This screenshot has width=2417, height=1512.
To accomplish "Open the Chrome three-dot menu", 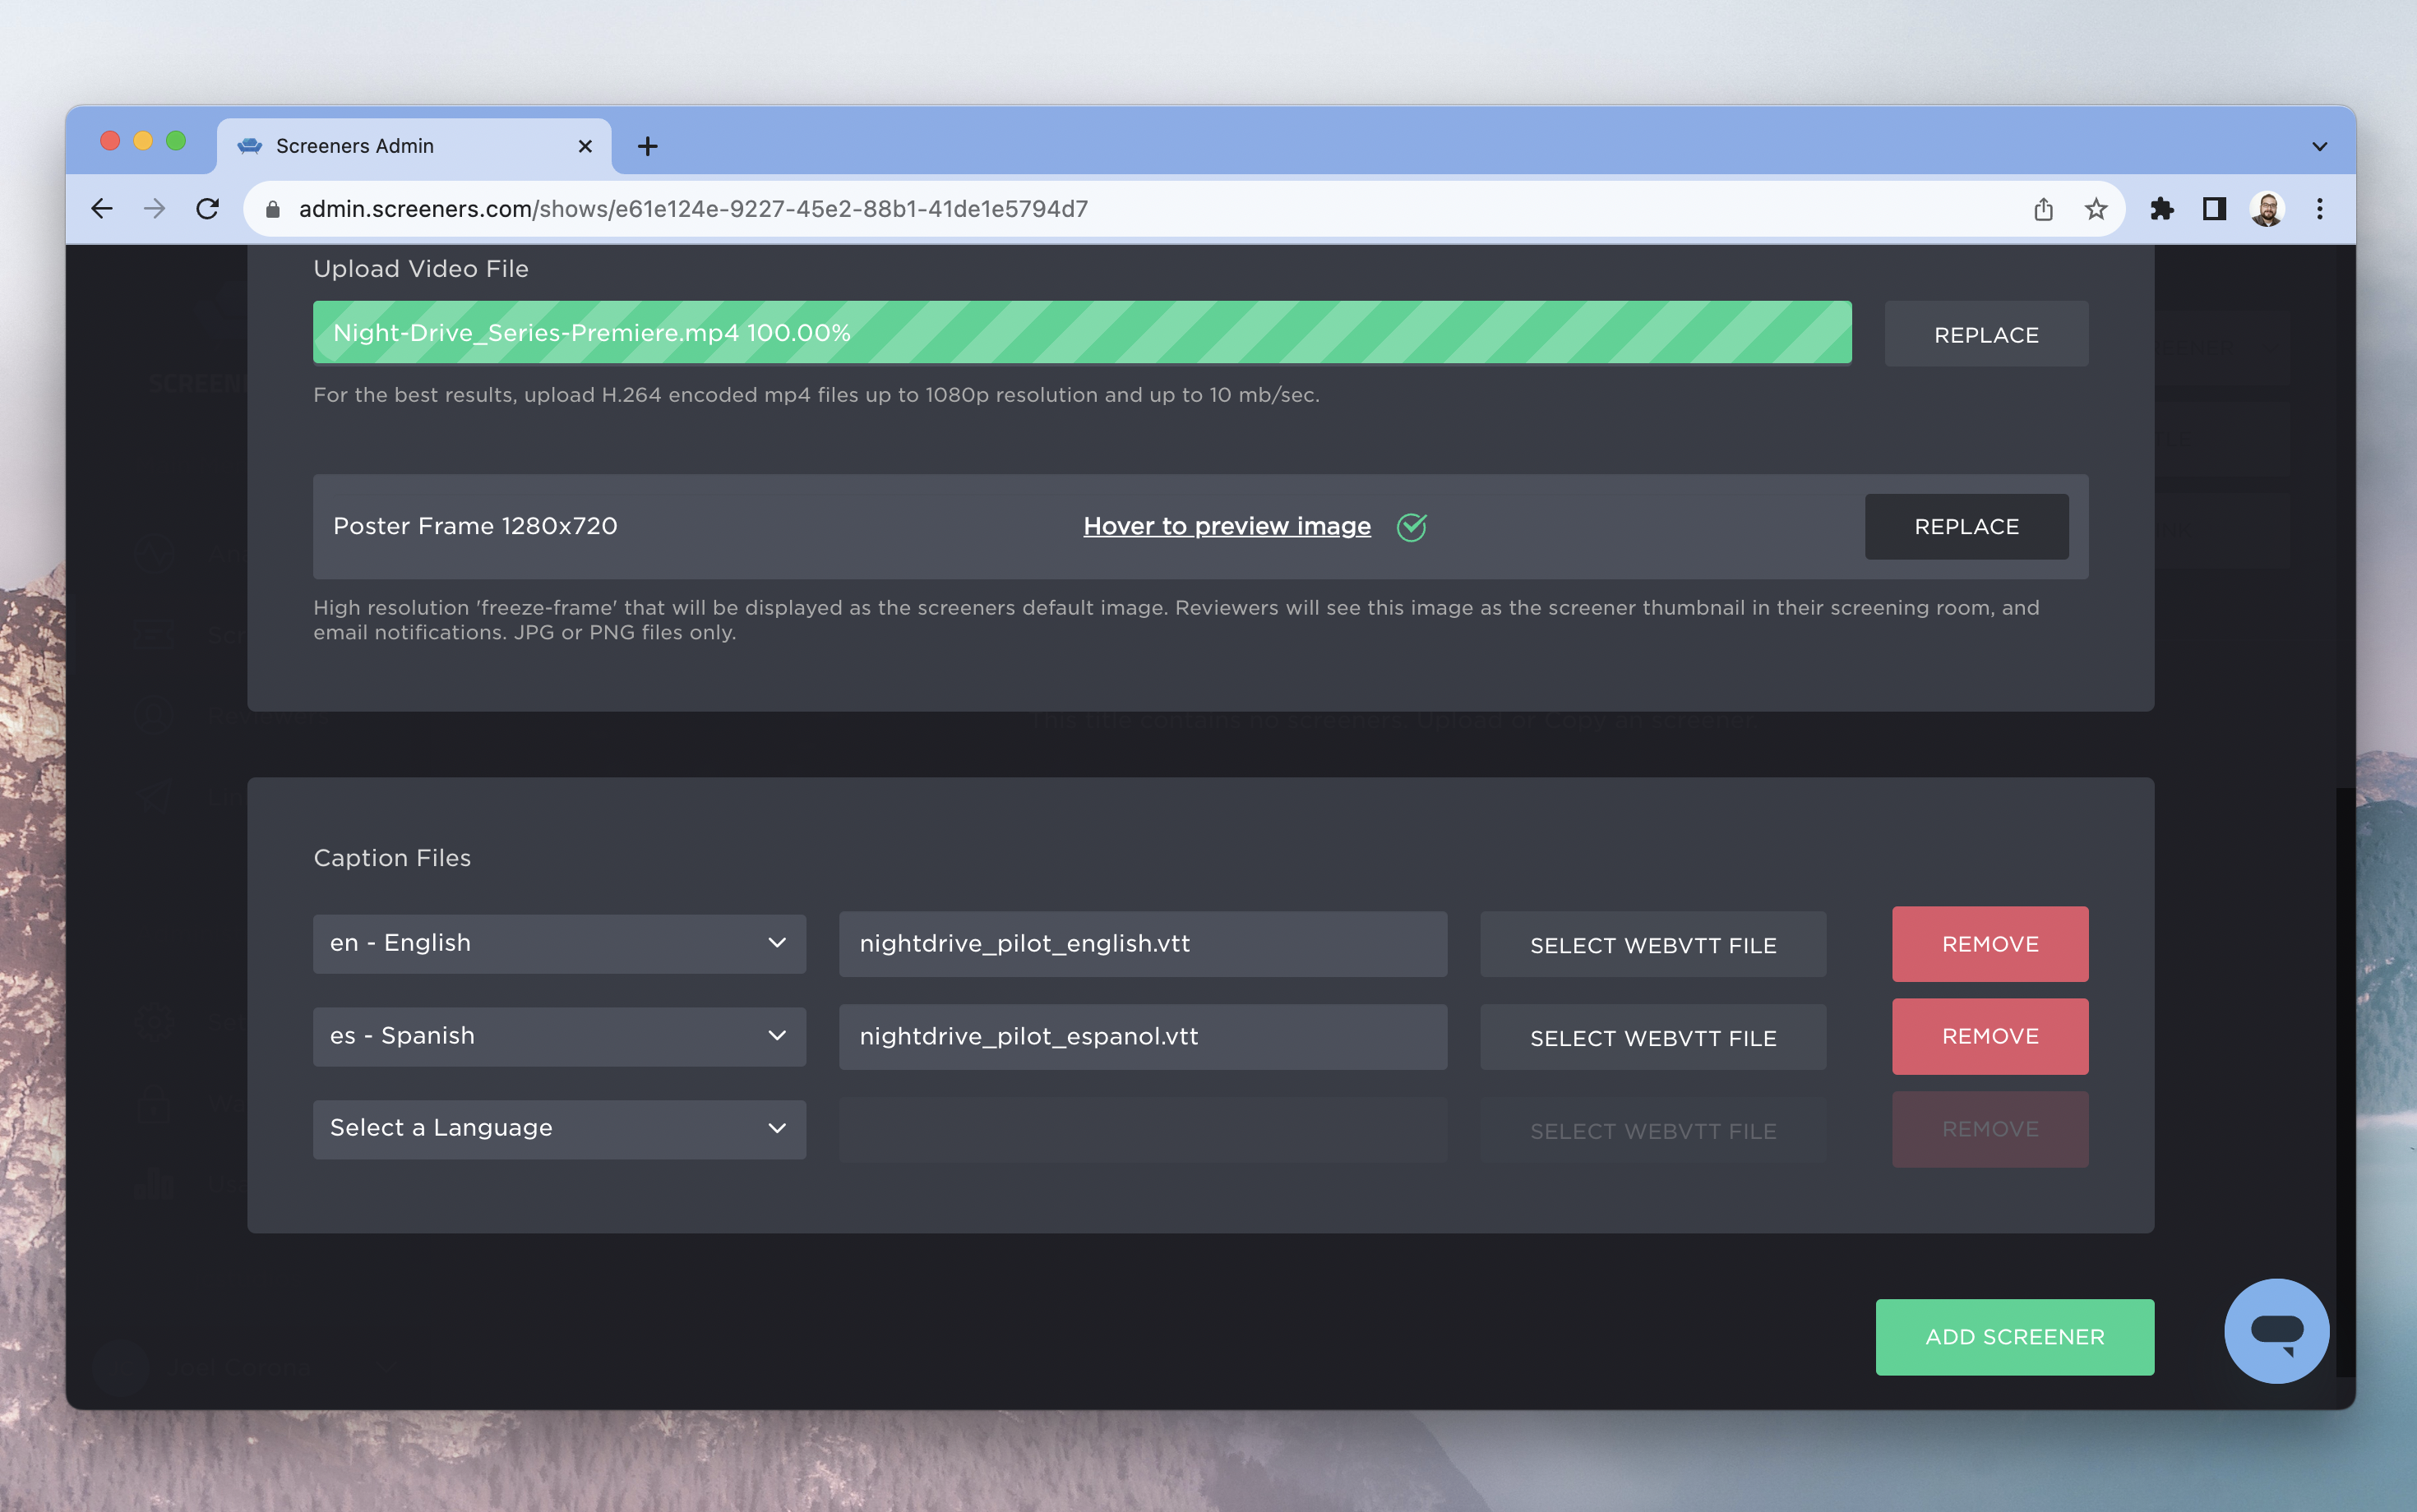I will pos(2320,209).
